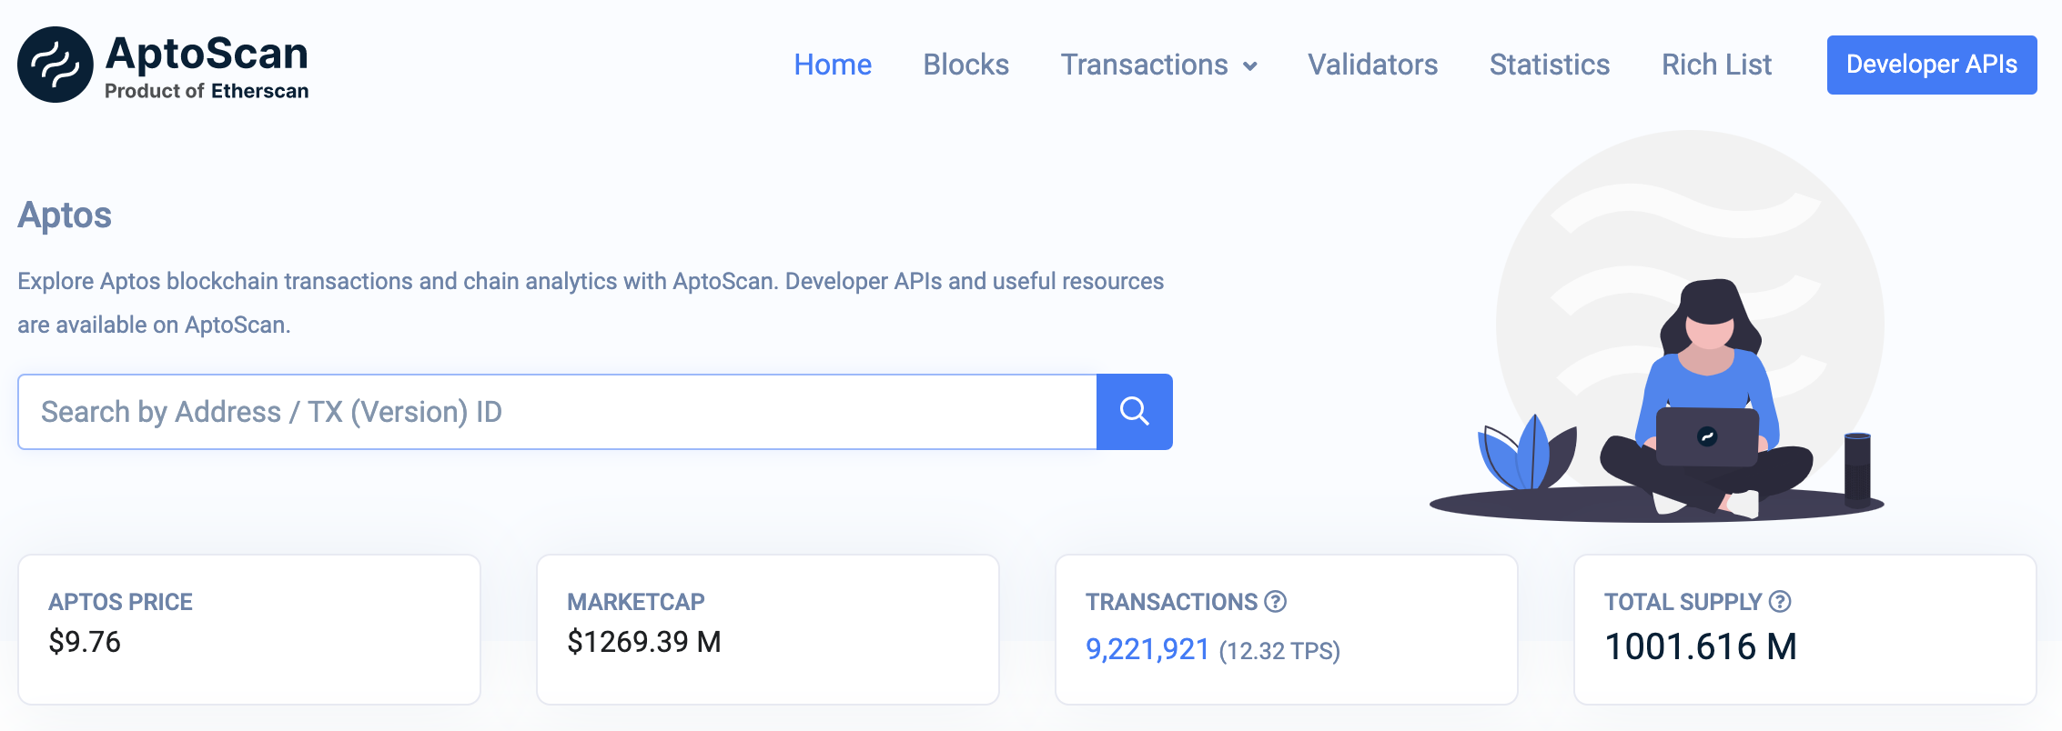Open the Rich List page

click(x=1716, y=65)
